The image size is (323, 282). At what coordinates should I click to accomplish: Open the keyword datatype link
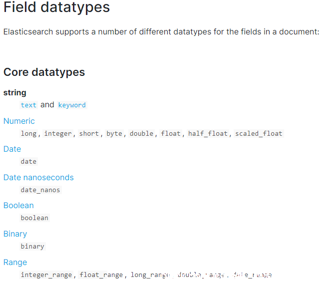pyautogui.click(x=72, y=105)
